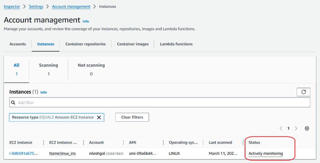The height and width of the screenshot is (163, 320).
Task: Go to next page chevron
Action: click(x=296, y=129)
